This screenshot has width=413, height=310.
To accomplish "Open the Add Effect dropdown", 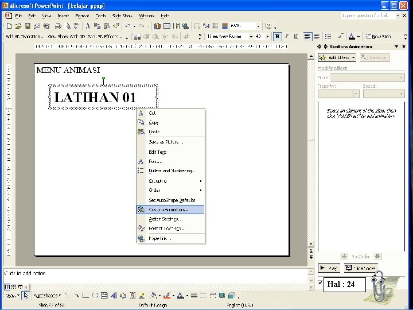I will click(337, 57).
